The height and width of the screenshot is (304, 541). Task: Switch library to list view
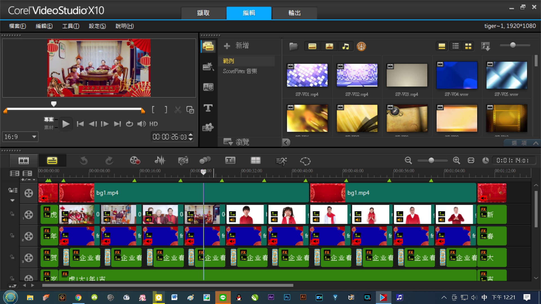coord(455,46)
